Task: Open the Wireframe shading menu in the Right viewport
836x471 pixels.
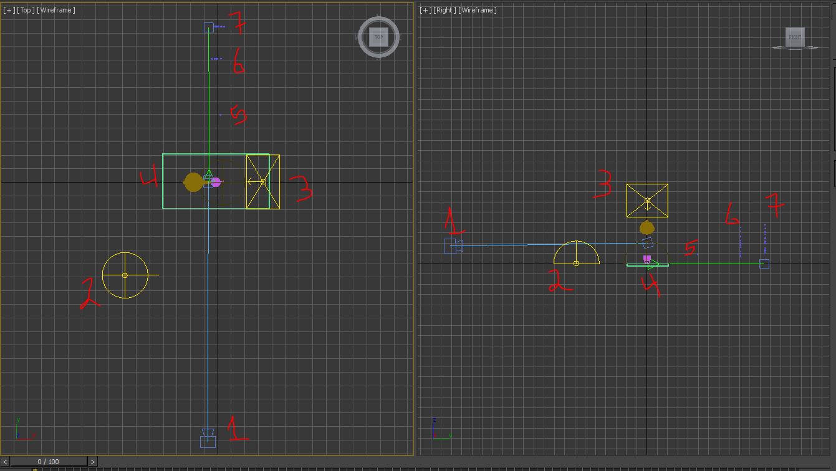Action: point(478,10)
